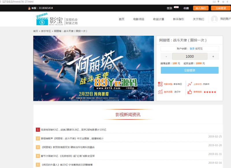Click the 首页 breadcrumb link

36,31
